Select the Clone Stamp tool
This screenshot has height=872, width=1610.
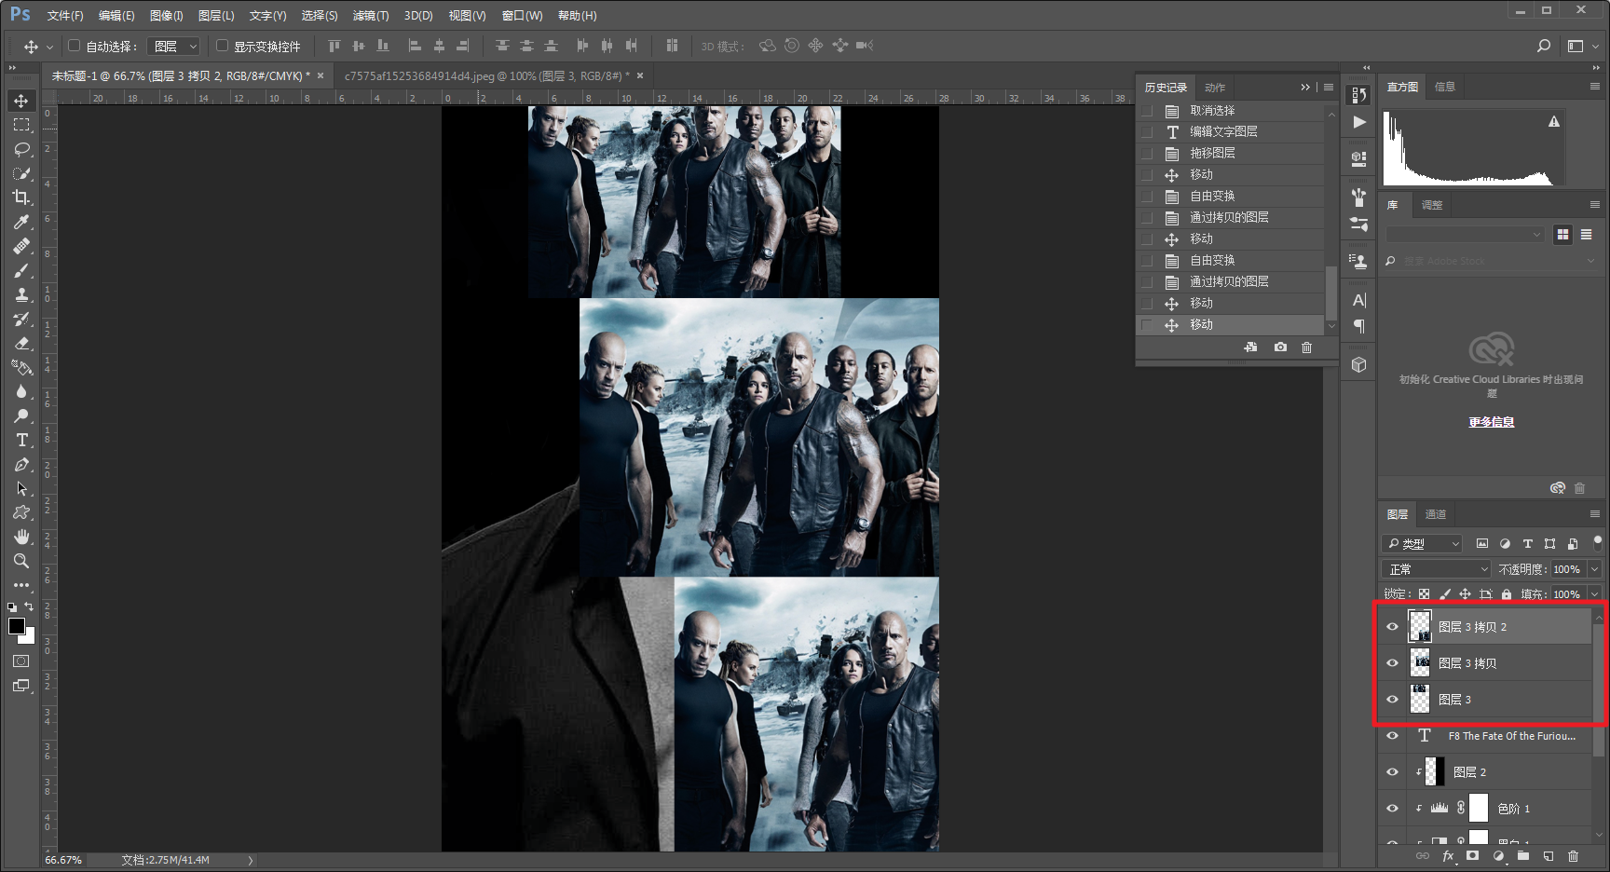[x=21, y=294]
